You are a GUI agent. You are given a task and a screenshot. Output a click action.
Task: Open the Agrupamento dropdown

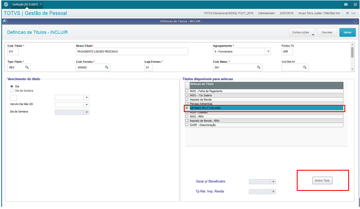(268, 51)
